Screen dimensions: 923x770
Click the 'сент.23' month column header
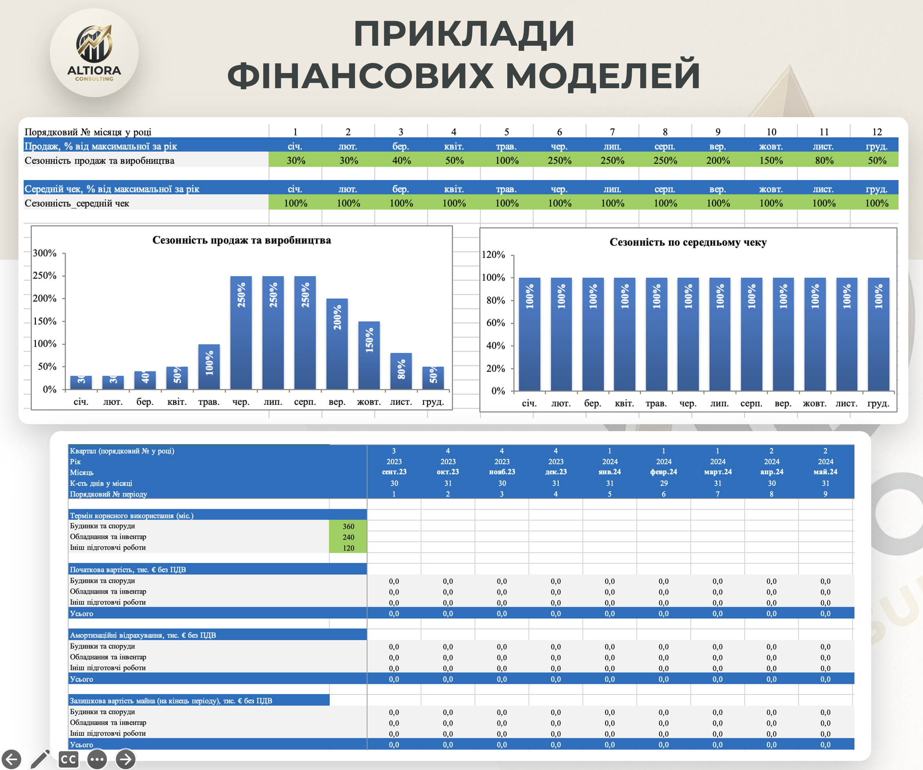(394, 472)
